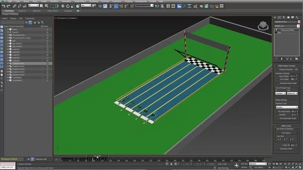Click the Pin Stack icon below the modifier stack
303x170 pixels.
coord(276,59)
